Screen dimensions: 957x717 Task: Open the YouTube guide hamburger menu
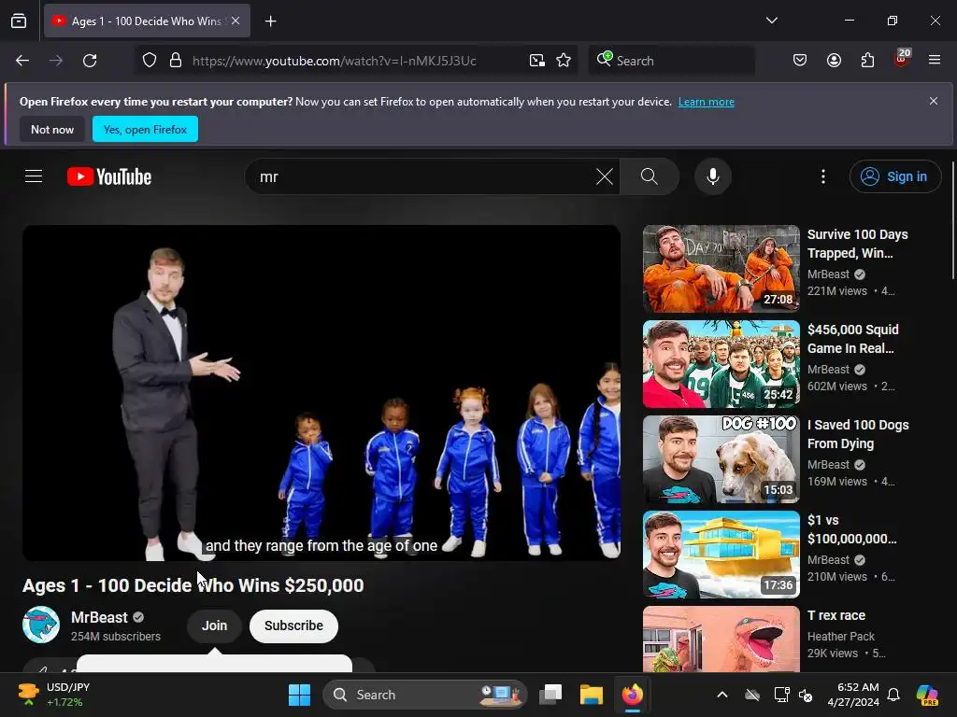[34, 176]
